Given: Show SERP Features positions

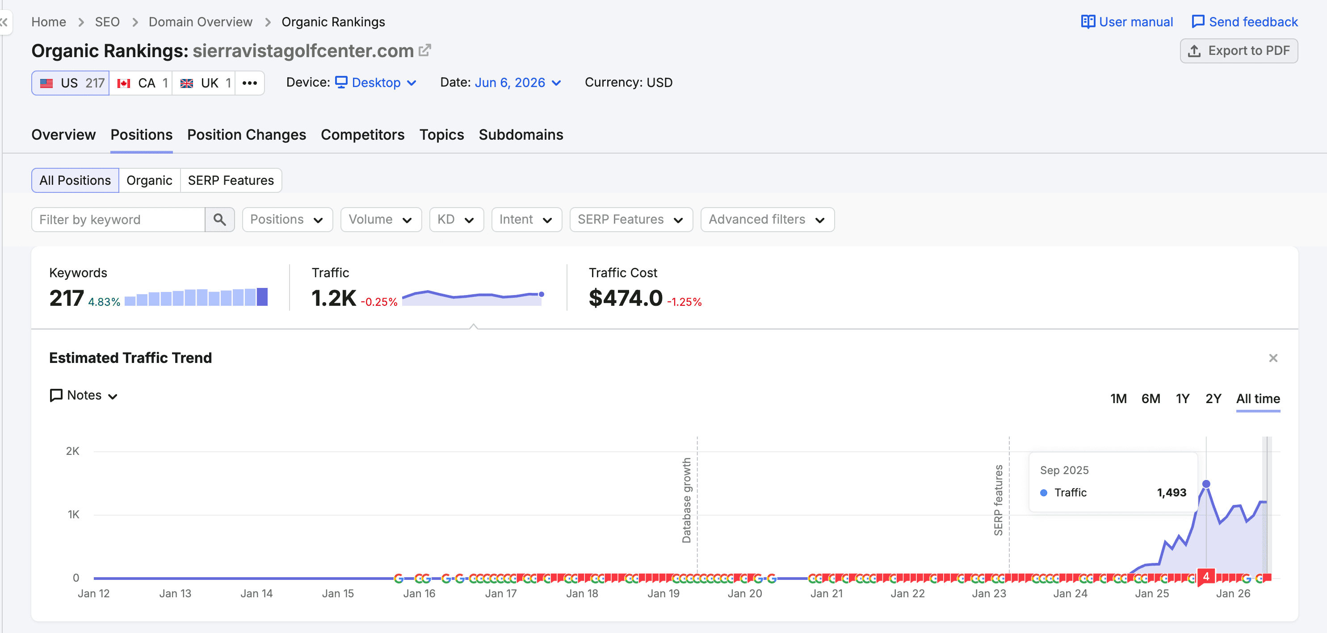Looking at the screenshot, I should point(231,180).
